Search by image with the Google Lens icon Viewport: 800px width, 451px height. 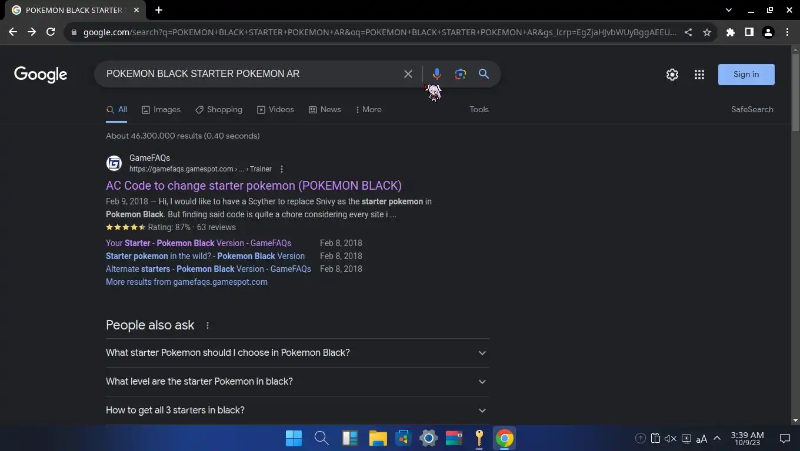coord(461,74)
